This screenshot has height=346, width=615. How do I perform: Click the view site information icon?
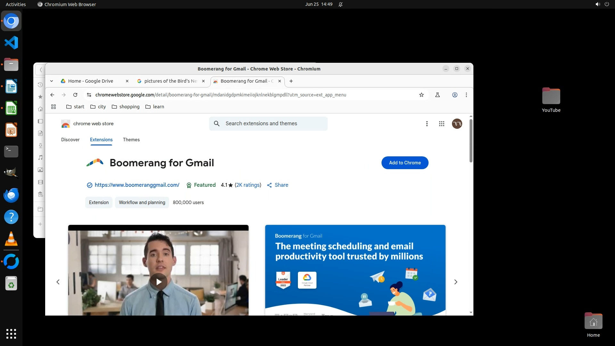point(89,95)
